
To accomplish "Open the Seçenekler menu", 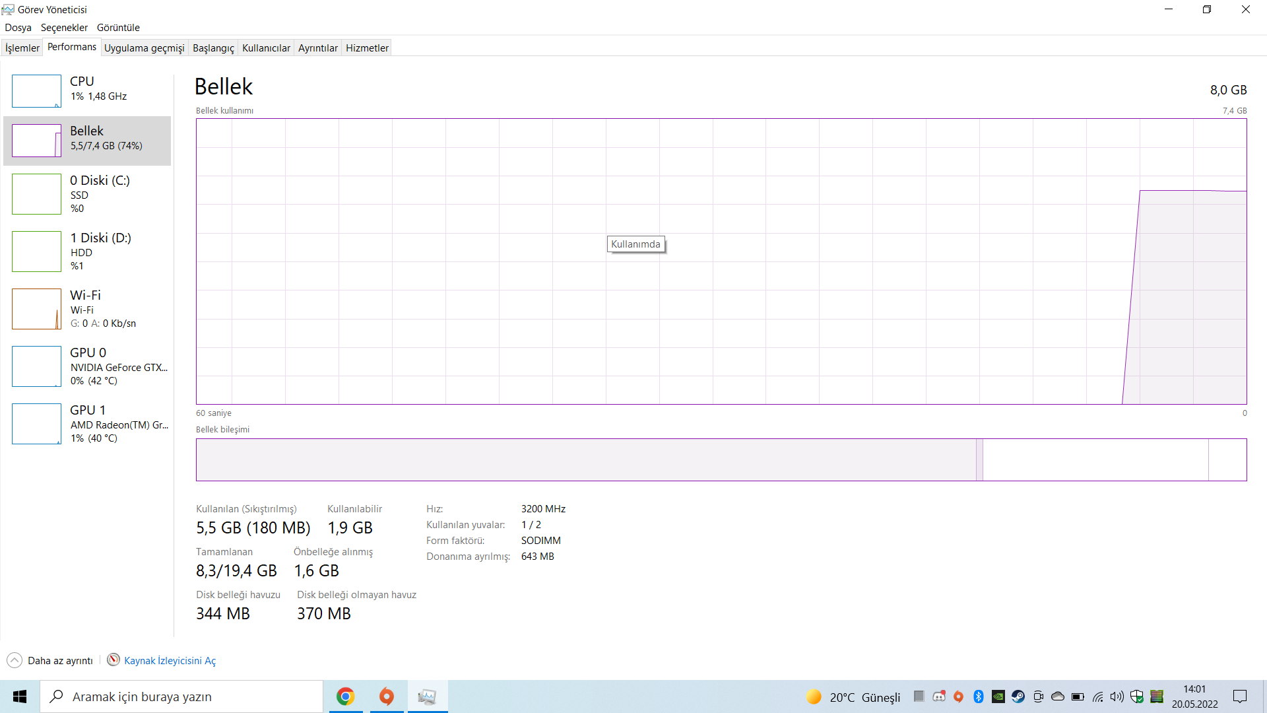I will [64, 27].
